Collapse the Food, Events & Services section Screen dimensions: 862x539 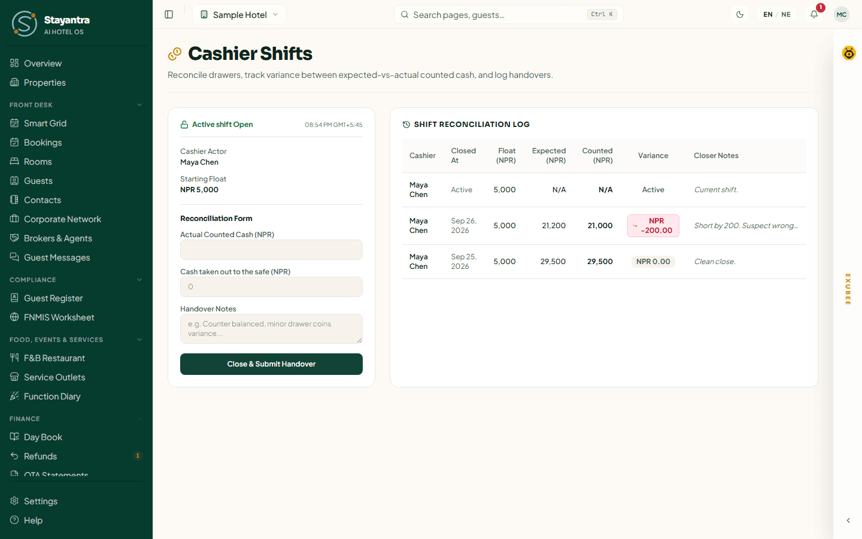139,340
